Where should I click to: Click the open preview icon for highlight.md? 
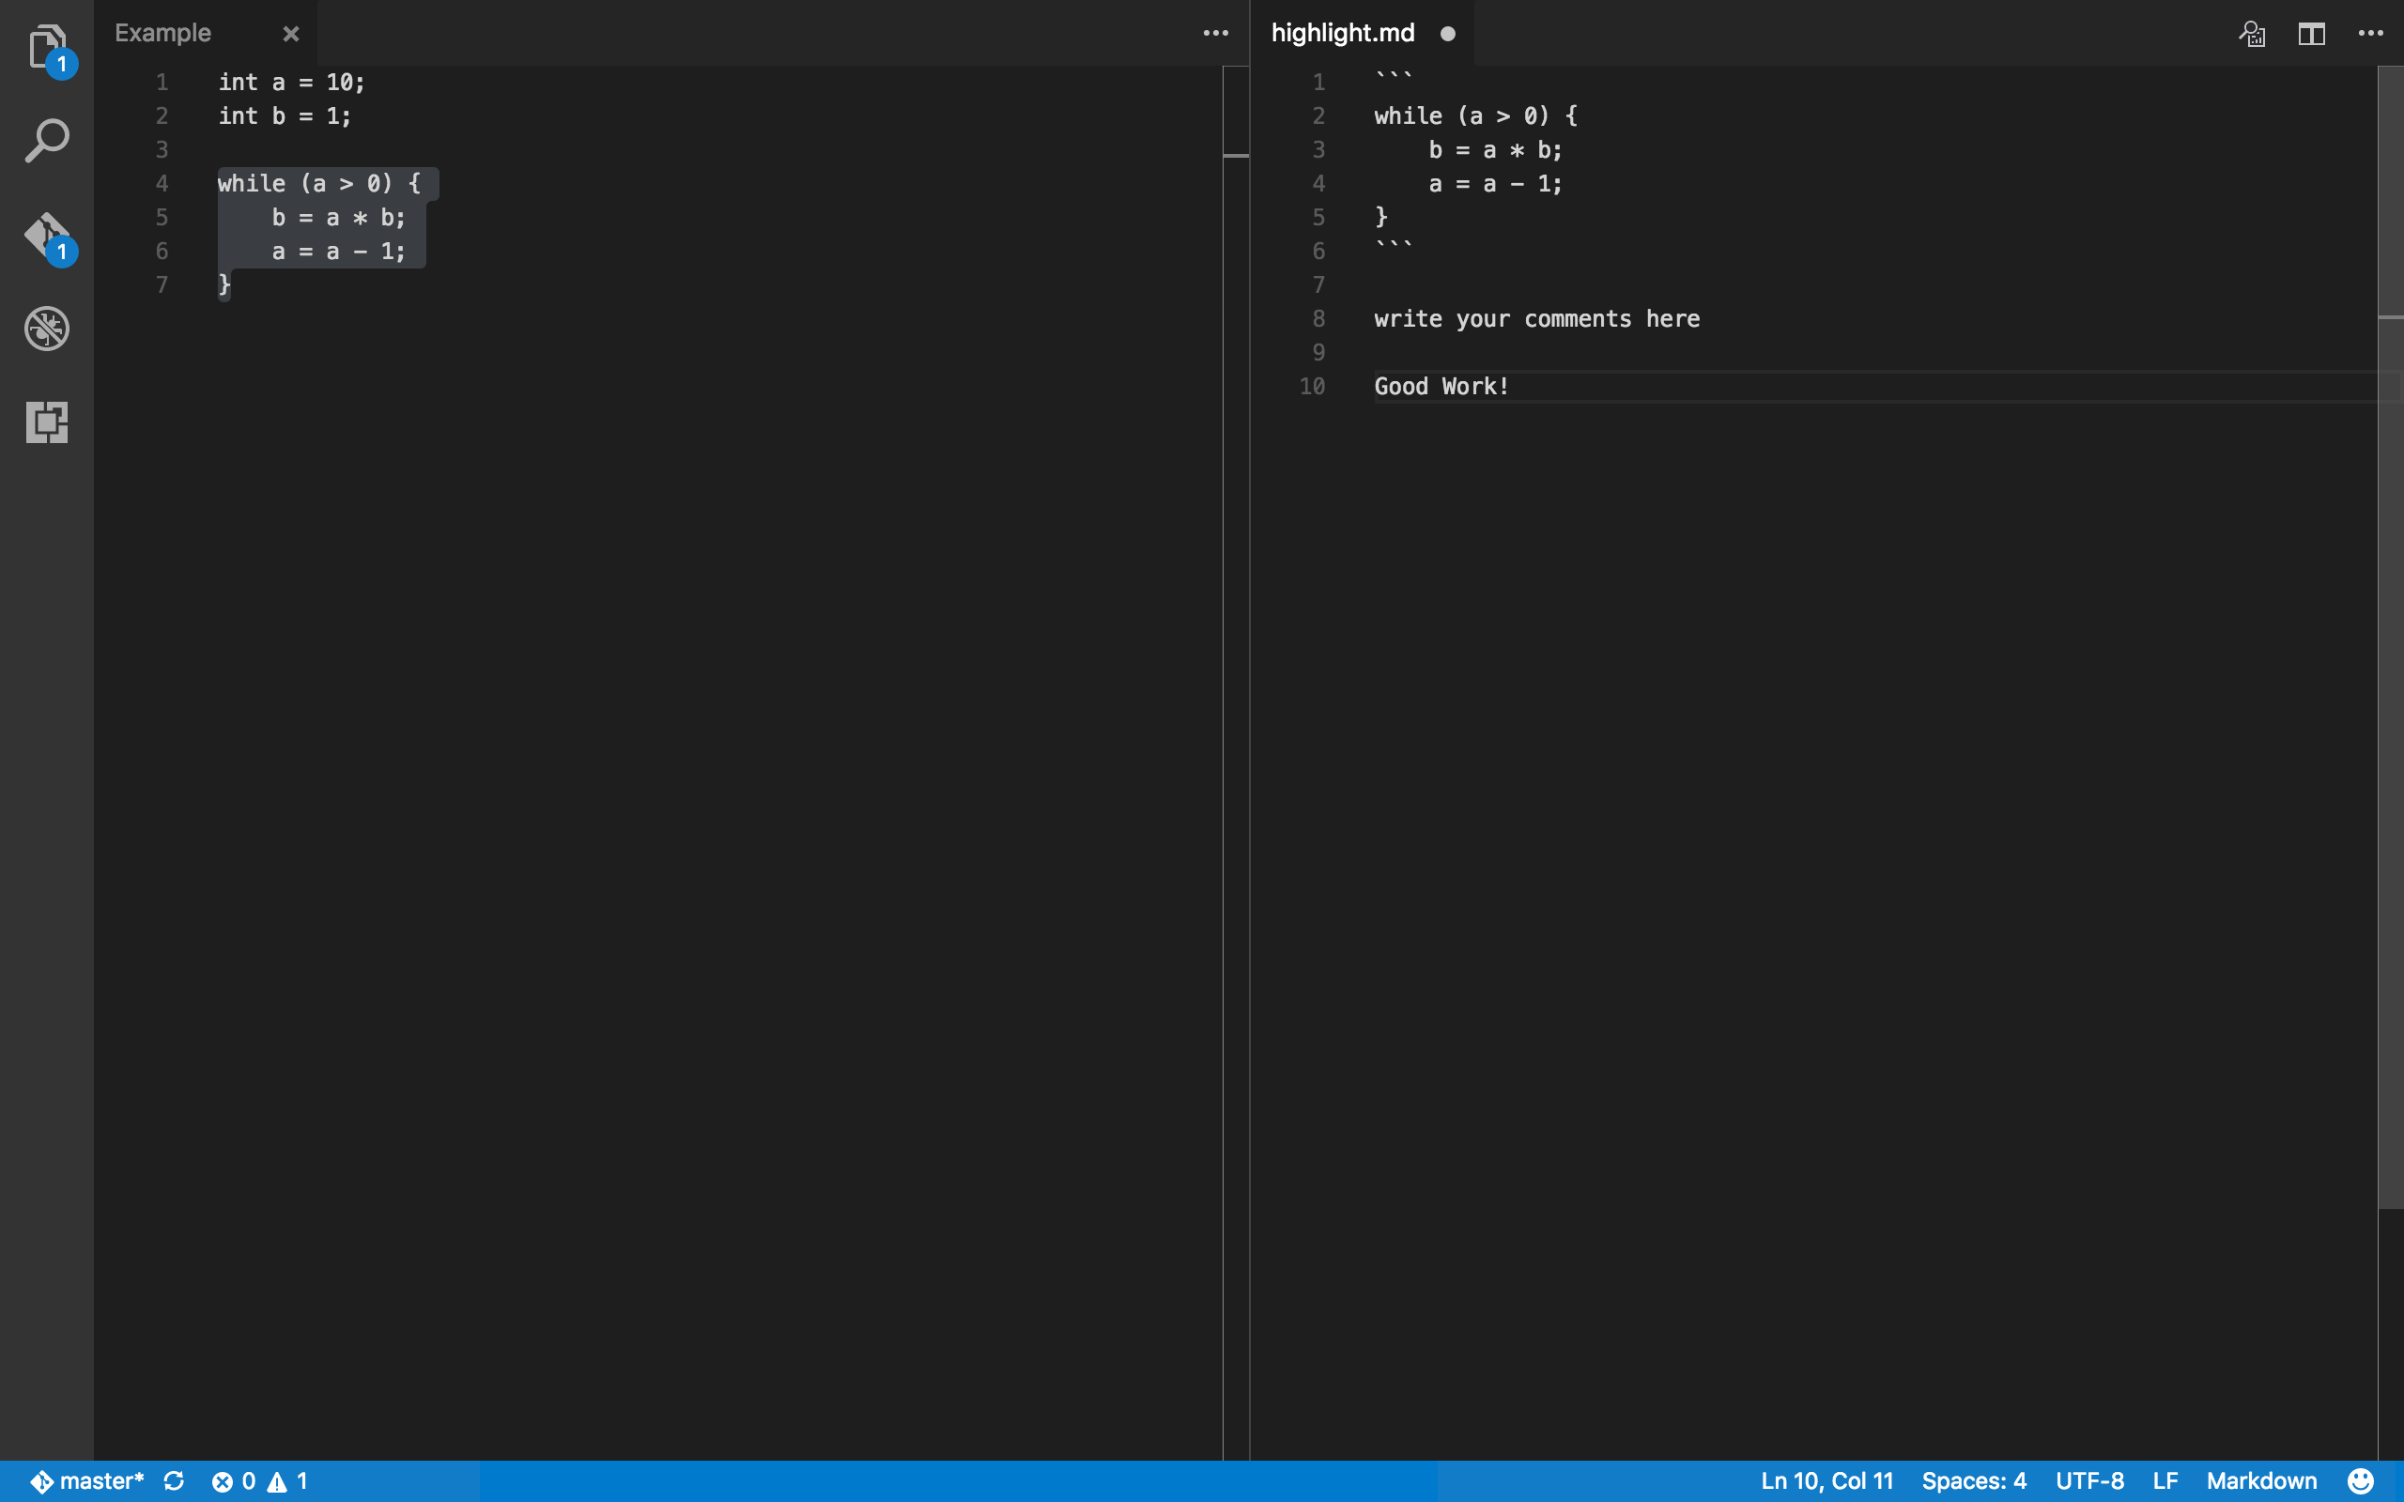[2251, 34]
